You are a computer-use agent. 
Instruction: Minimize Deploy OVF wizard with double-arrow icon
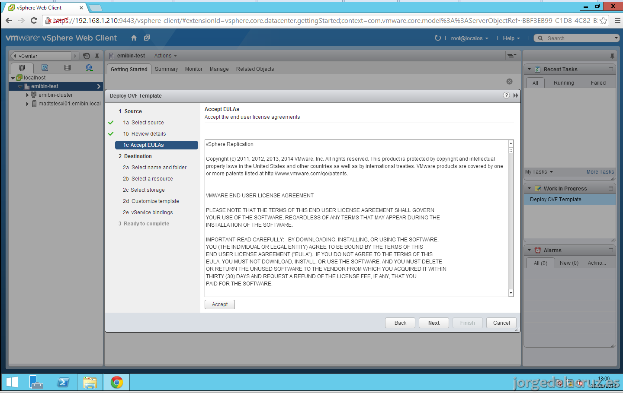(516, 95)
